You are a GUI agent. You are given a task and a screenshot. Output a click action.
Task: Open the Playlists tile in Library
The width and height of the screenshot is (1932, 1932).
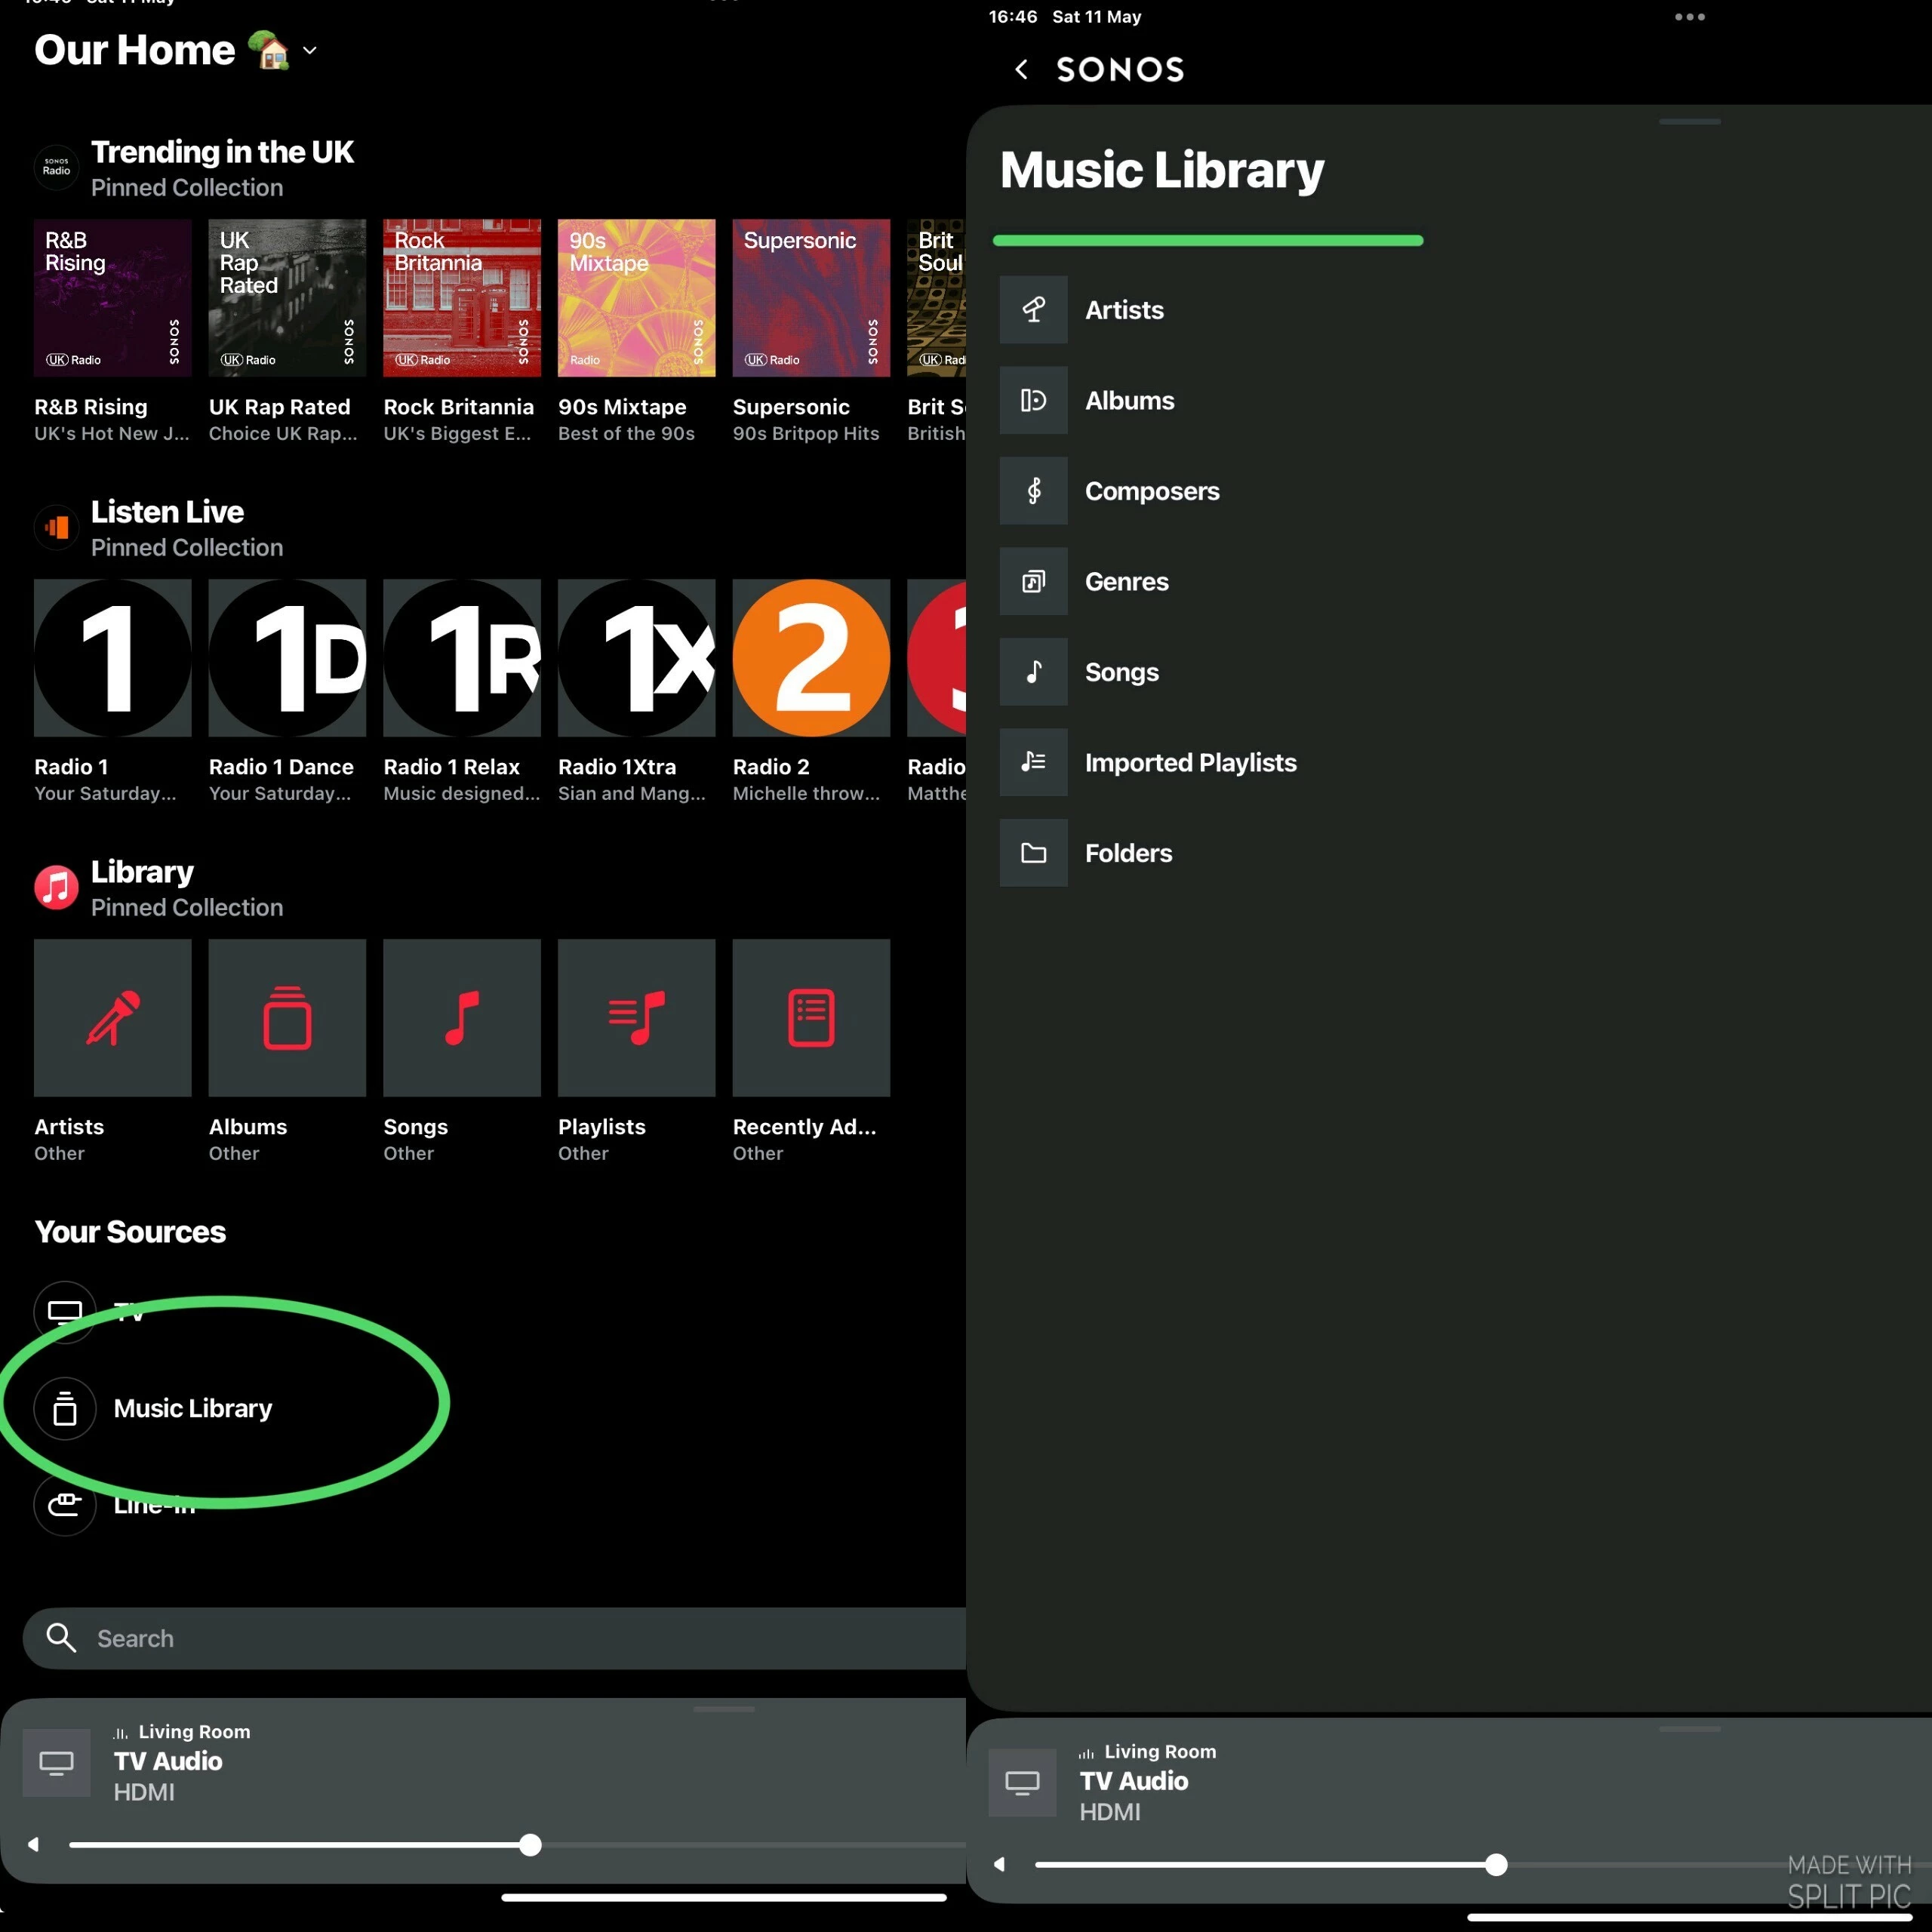637,1018
